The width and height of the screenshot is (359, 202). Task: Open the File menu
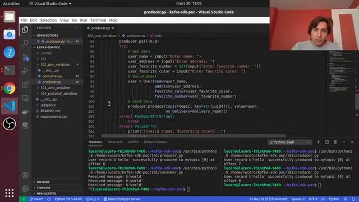tap(24, 20)
